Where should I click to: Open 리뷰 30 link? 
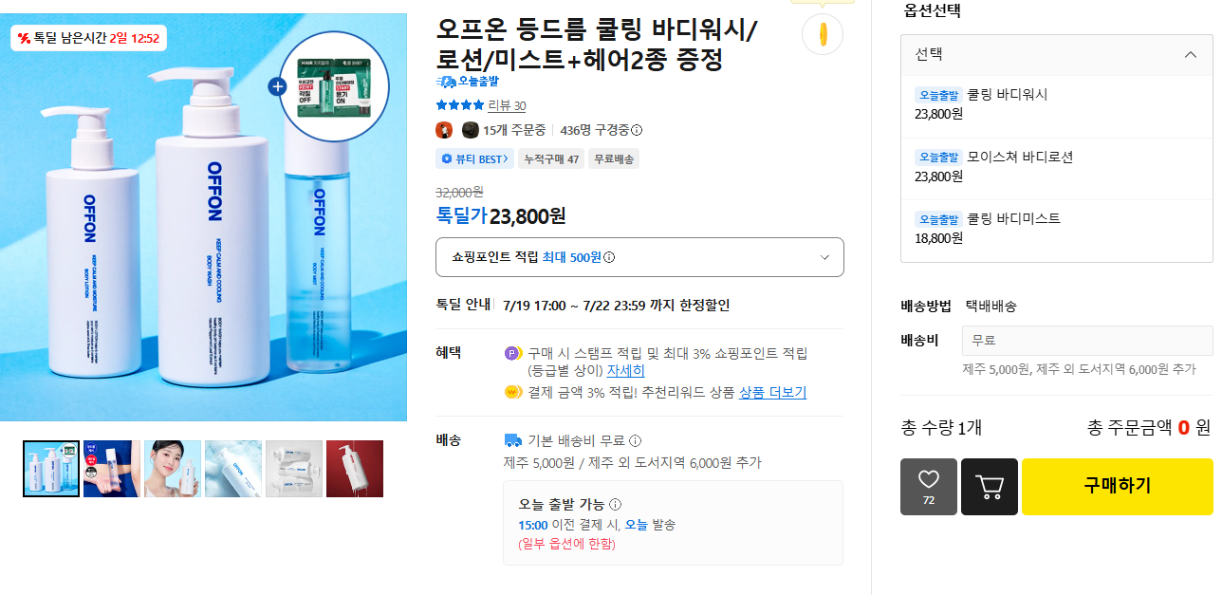[x=507, y=105]
